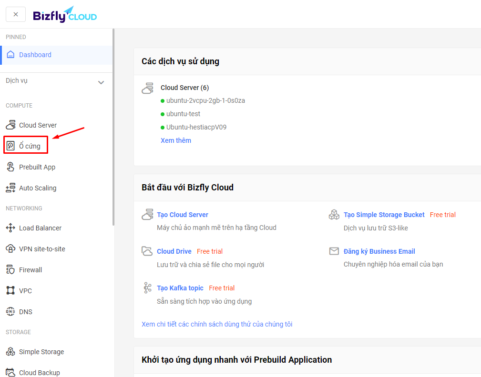Close the sidebar with the X button
The width and height of the screenshot is (481, 377).
[16, 14]
